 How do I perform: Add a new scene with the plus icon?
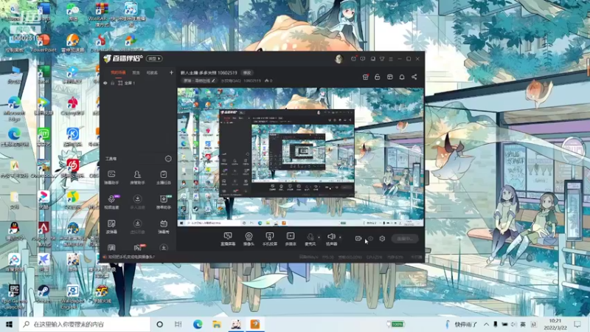pos(171,72)
